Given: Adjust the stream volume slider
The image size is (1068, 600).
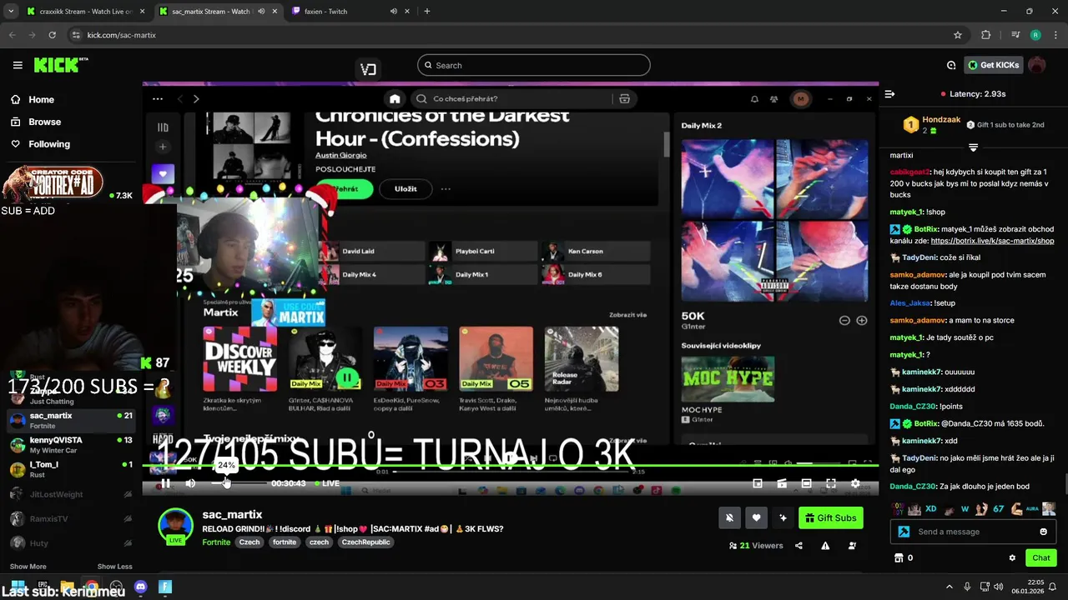Looking at the screenshot, I should 238,483.
